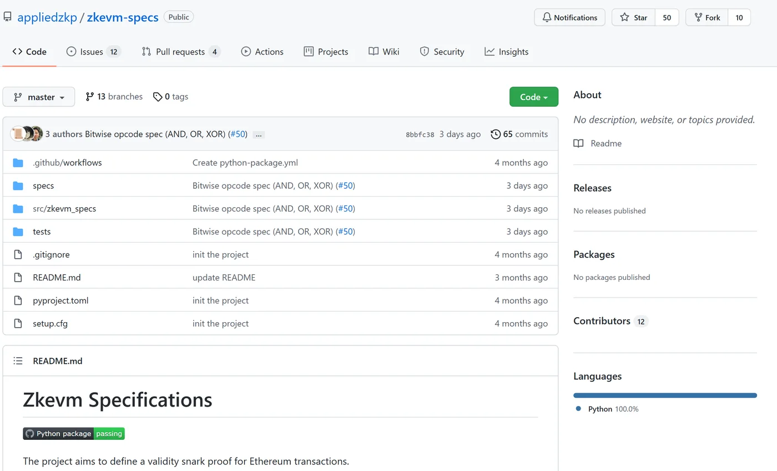The image size is (777, 471).
Task: Open the .github/workflows folder
Action: click(x=67, y=163)
